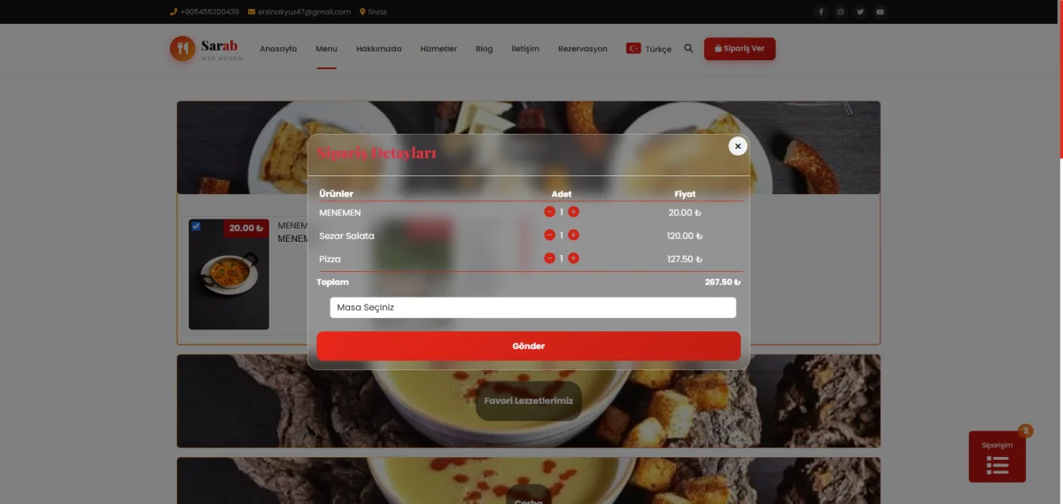
Task: Click the 267.50 total amount
Action: point(723,283)
